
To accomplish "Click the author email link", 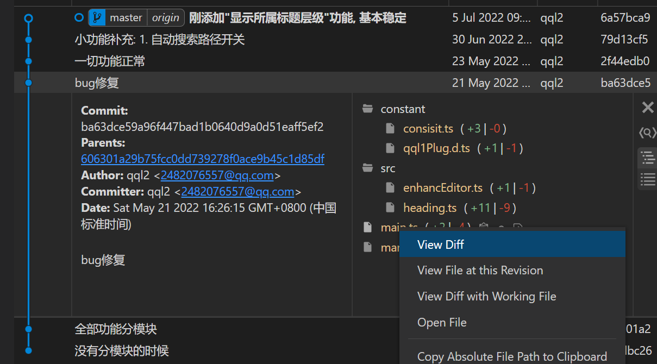I will 217,175.
